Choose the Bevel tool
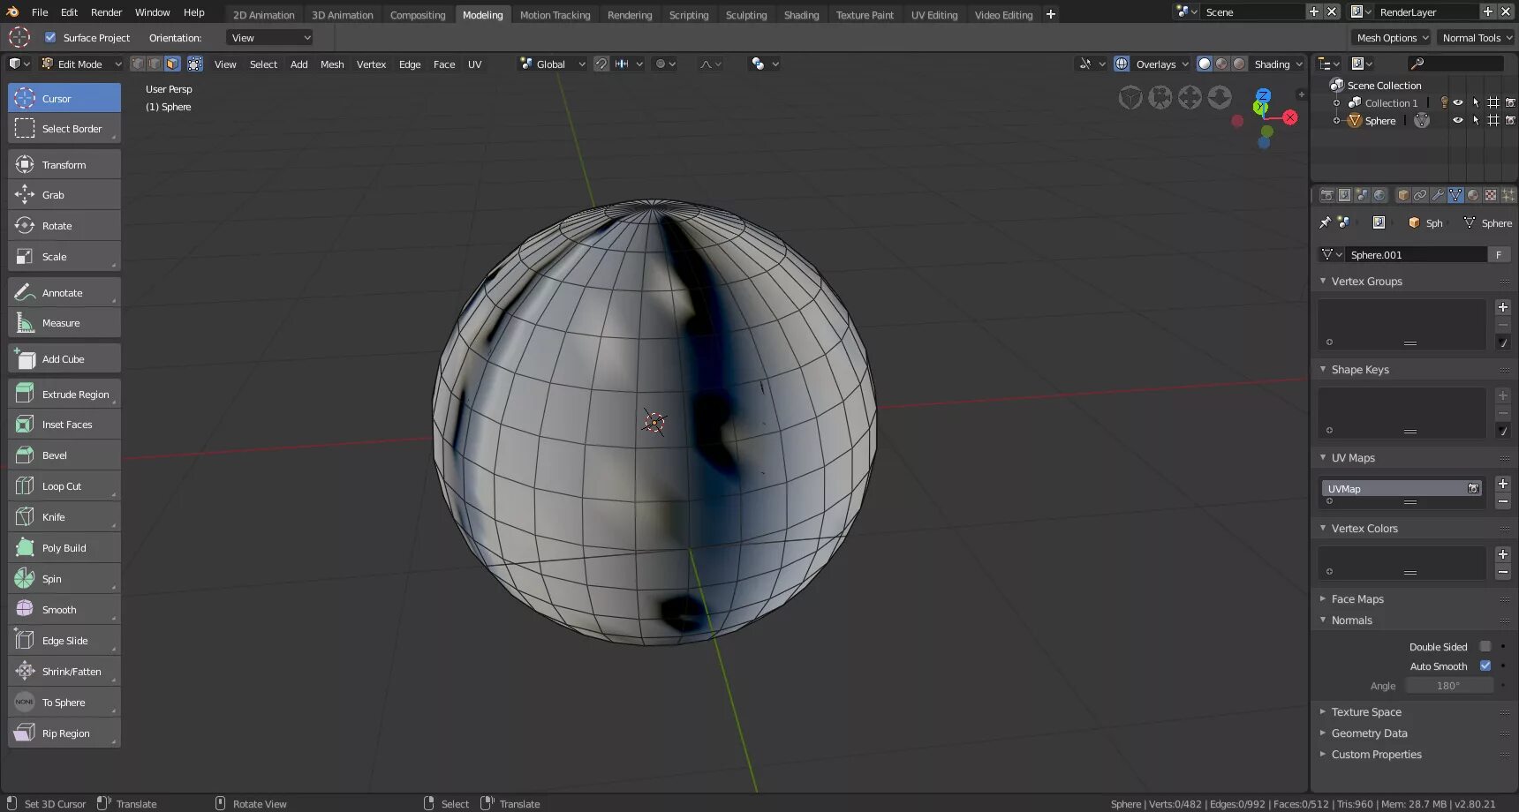Viewport: 1519px width, 812px height. pyautogui.click(x=64, y=455)
